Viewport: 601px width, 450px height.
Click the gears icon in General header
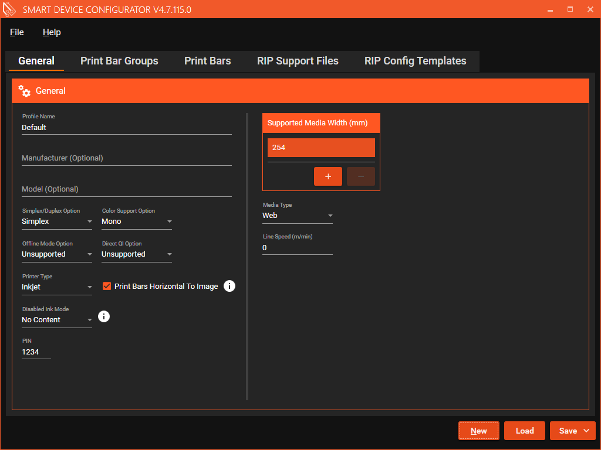(24, 91)
